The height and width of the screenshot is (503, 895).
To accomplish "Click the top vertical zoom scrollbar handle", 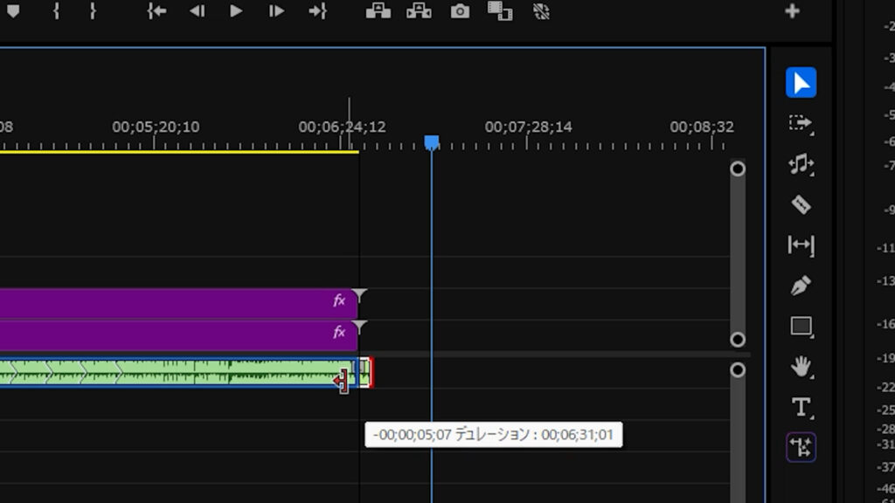I will coord(738,169).
